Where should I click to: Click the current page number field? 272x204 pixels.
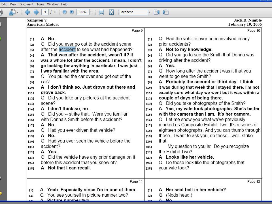[45, 12]
